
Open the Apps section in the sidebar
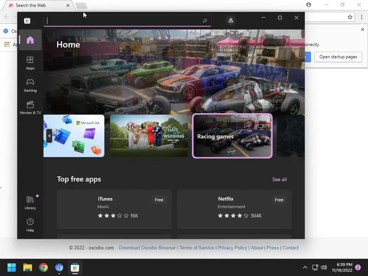pos(30,63)
